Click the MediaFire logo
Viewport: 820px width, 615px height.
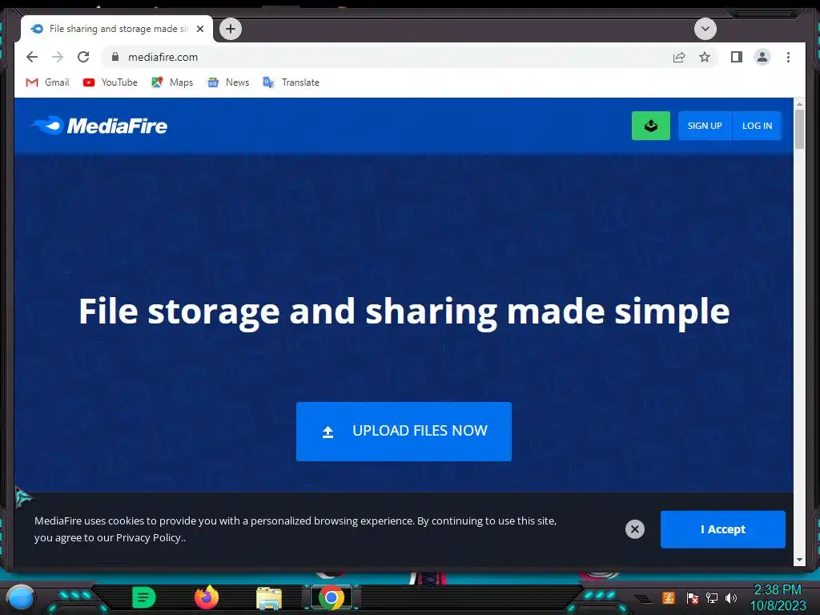[99, 126]
